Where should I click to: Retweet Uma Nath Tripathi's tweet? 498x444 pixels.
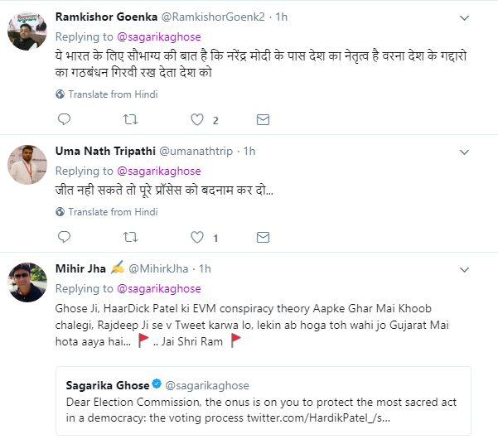tap(130, 238)
